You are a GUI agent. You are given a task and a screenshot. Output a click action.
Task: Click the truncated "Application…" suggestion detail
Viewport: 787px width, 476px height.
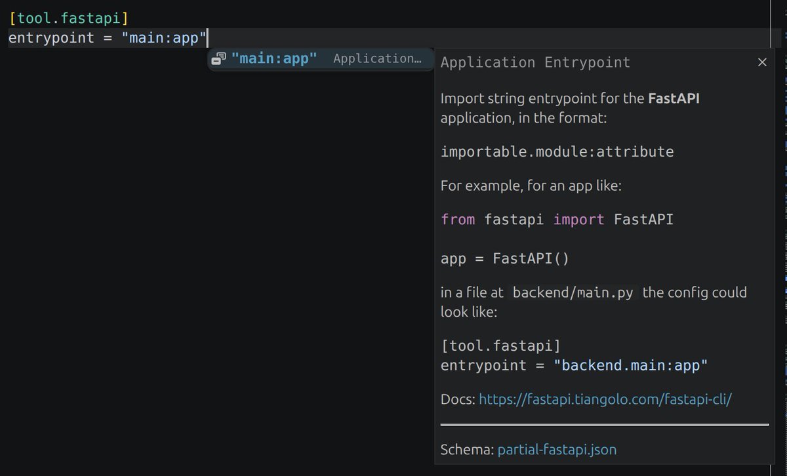coord(377,58)
